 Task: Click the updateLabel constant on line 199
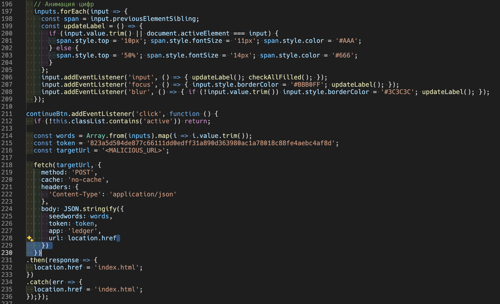[84, 26]
